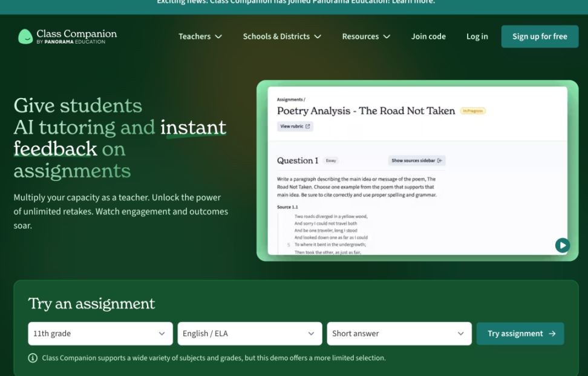Click the info icon beside the demo note
The height and width of the screenshot is (376, 588).
[33, 358]
